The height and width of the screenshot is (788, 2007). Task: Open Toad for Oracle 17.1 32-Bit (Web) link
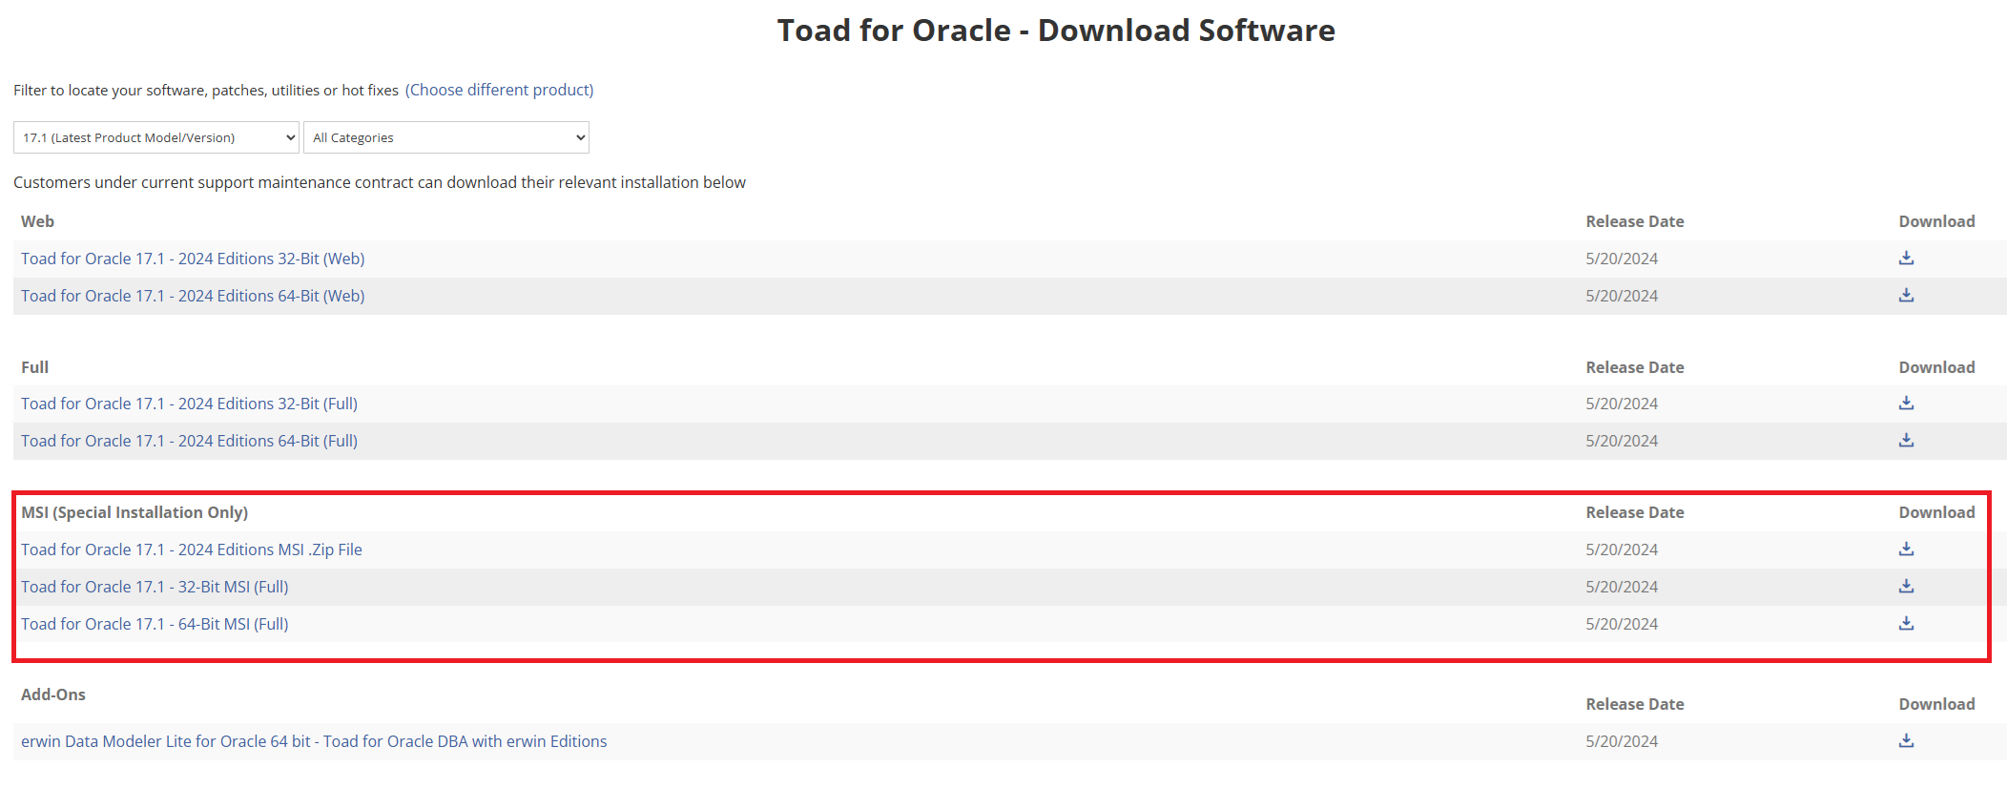point(193,259)
